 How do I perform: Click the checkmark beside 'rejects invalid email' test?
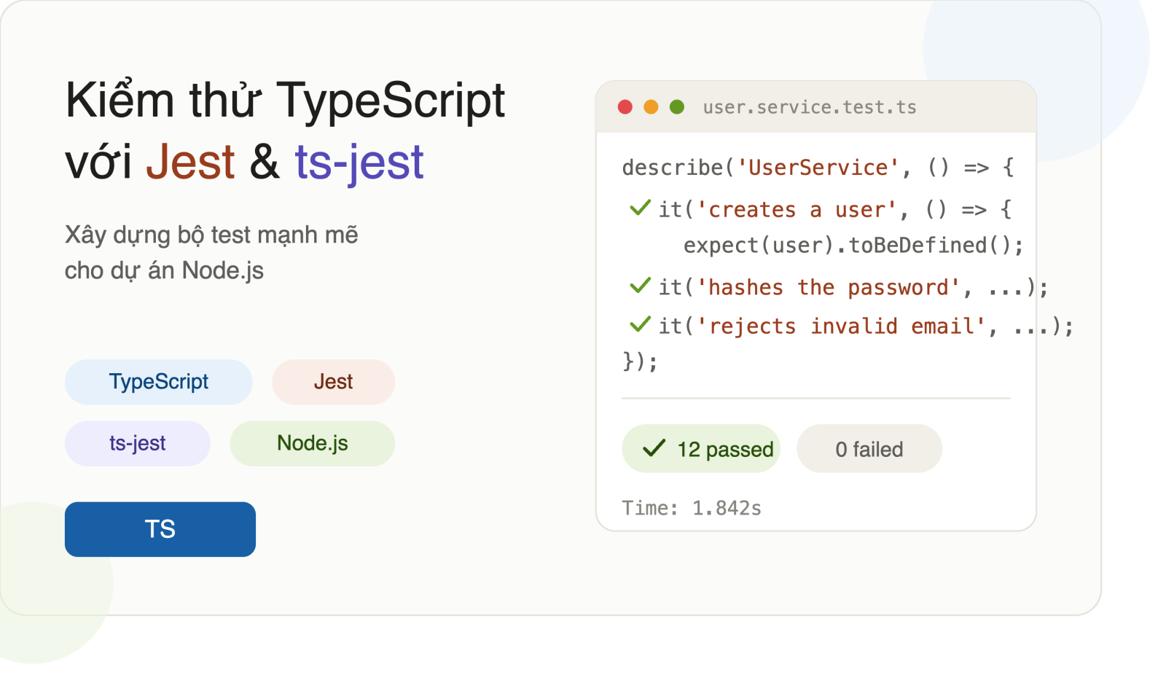(640, 324)
